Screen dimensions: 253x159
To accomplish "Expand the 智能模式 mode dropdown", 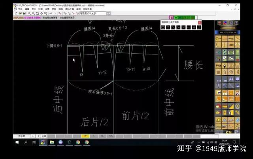I will coord(93,13).
